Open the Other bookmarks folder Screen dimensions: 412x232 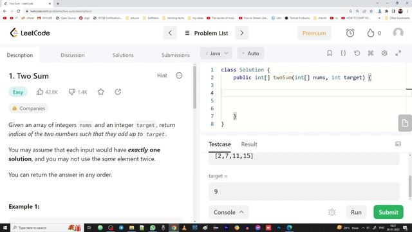(397, 18)
